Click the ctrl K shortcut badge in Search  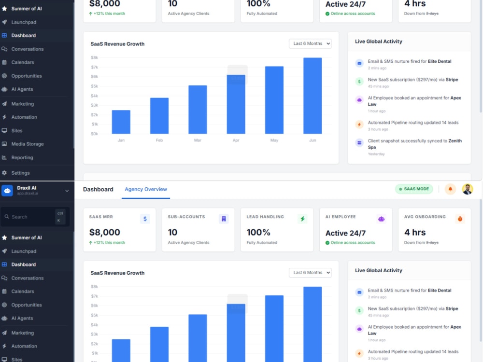coord(60,217)
